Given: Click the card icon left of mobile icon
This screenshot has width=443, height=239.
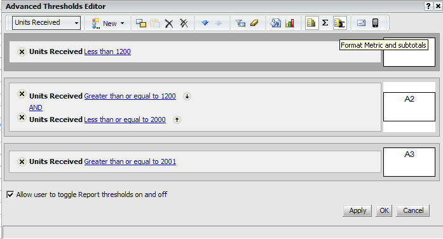Looking at the screenshot, I should click(362, 23).
